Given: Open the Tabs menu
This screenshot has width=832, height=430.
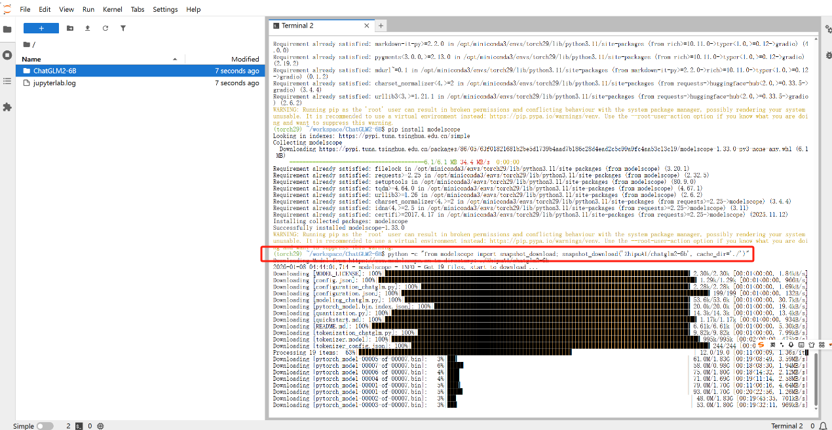Looking at the screenshot, I should 138,10.
